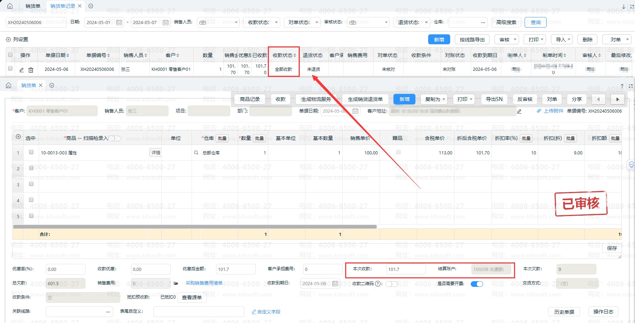Image resolution: width=635 pixels, height=323 pixels.
Task: Click the next record arrow button
Action: point(618,99)
